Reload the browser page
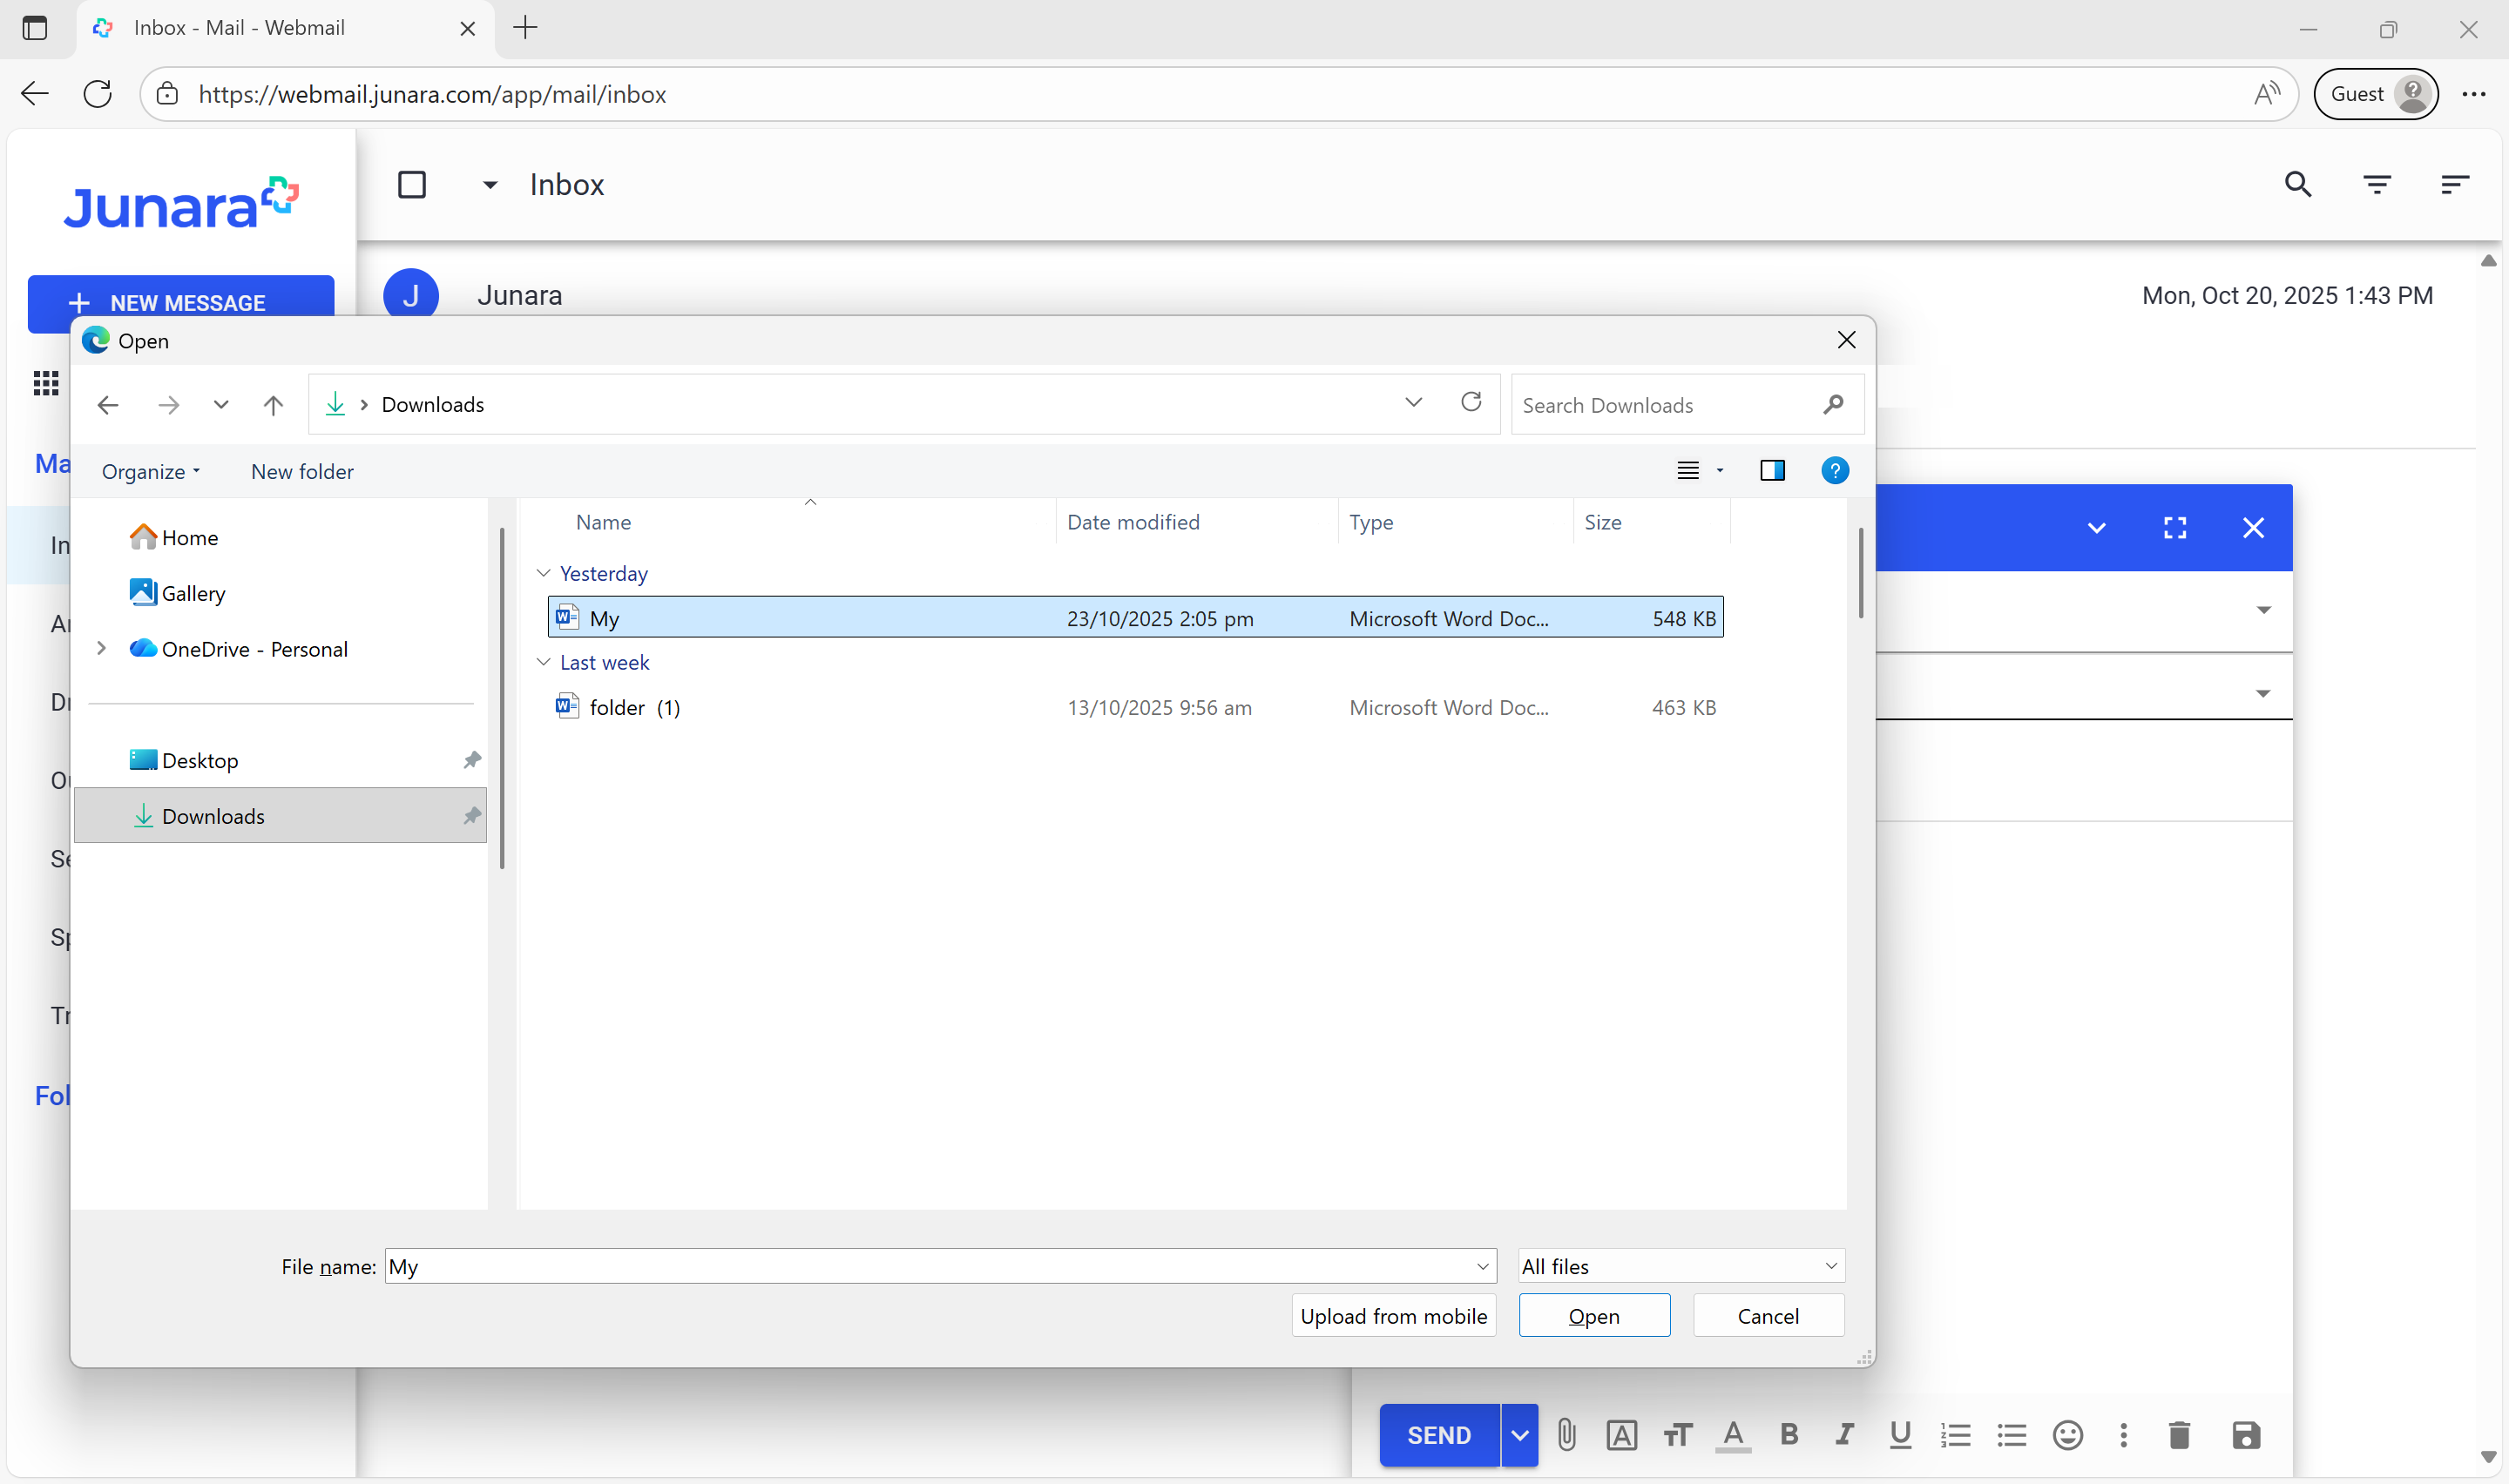Image resolution: width=2509 pixels, height=1484 pixels. coord(97,94)
